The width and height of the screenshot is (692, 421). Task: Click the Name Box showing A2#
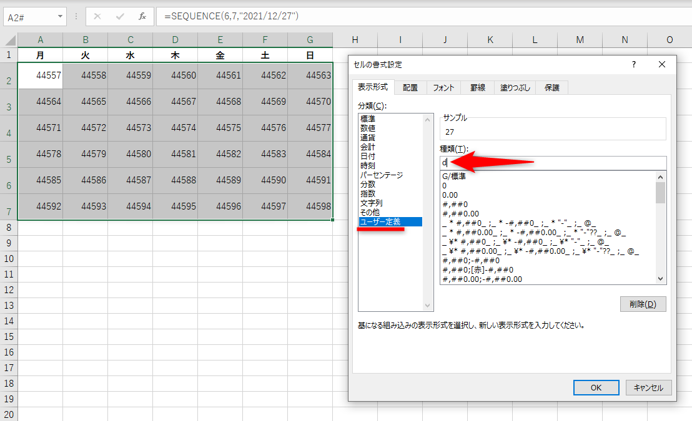[30, 17]
